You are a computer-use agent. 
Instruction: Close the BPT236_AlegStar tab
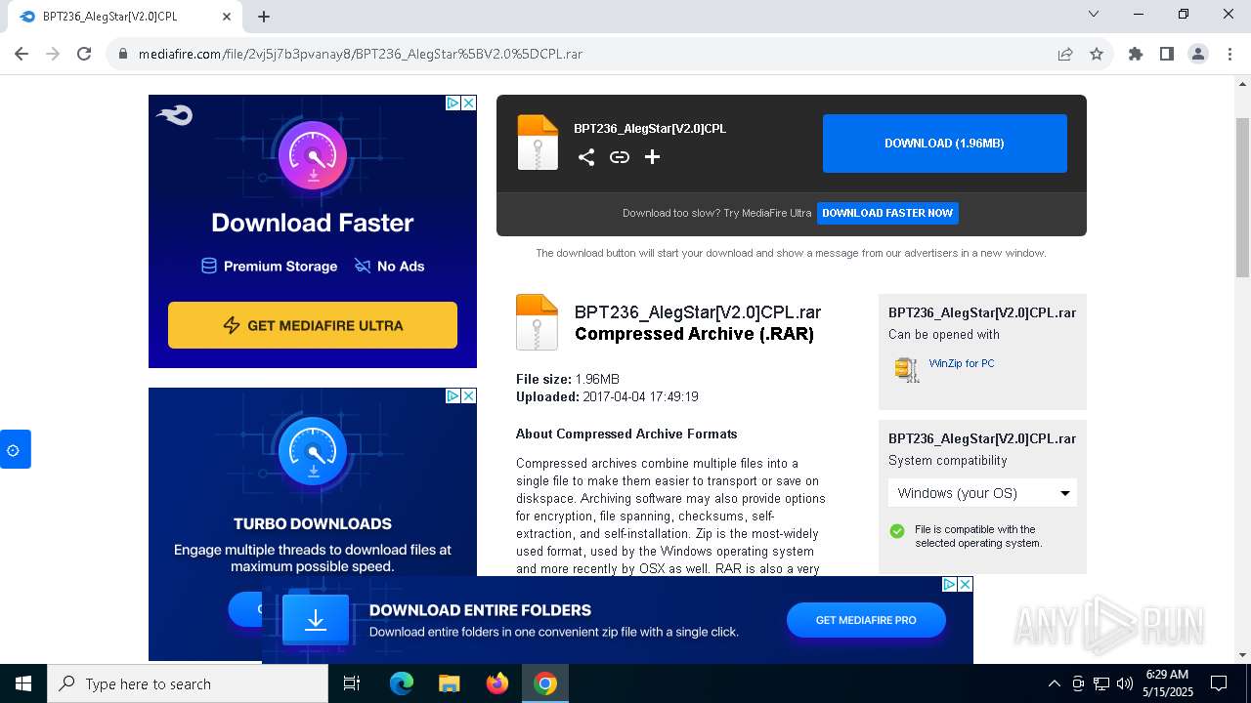[x=227, y=17]
